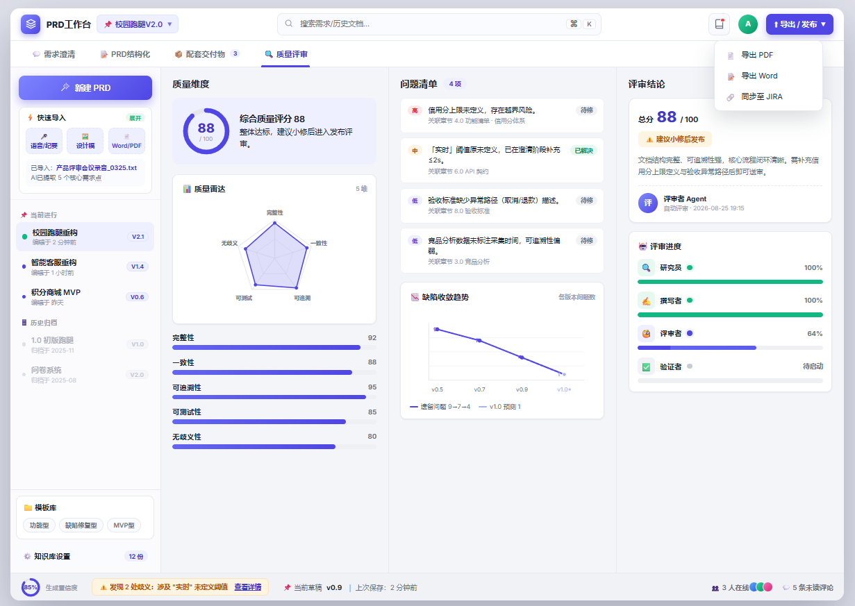Import from 语音/纪要 voice notes
This screenshot has width=855, height=606.
coord(44,141)
